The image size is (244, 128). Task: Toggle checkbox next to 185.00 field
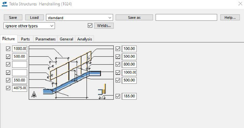click(118, 96)
